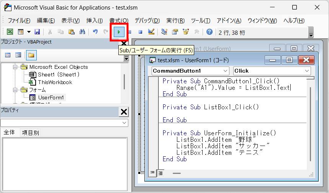
Task: Click the Range("A1").Value code line
Action: tap(233, 88)
